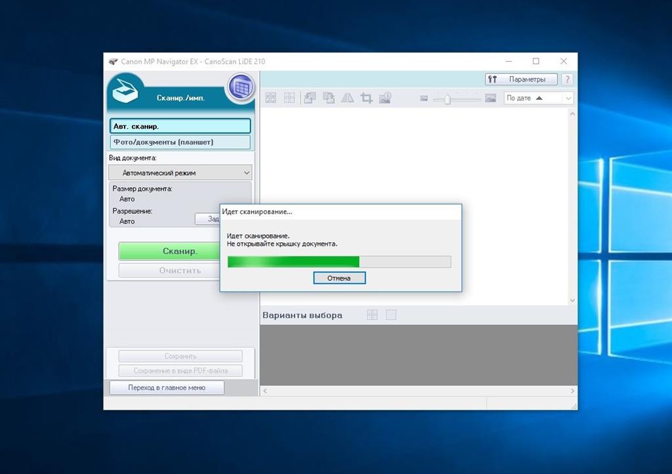The height and width of the screenshot is (474, 672).
Task: Click the Очистить button
Action: click(170, 270)
